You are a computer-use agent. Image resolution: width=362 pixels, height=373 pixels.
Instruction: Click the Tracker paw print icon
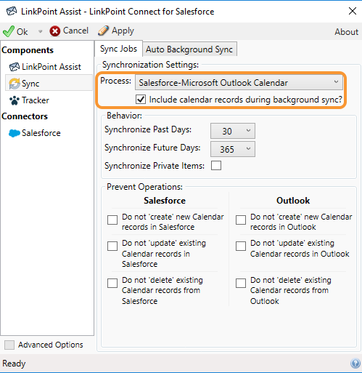(x=15, y=100)
